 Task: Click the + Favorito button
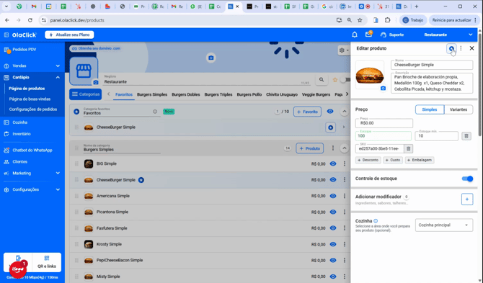307,112
